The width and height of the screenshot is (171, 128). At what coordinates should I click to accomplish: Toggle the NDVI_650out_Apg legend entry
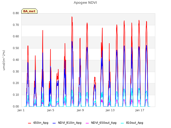click(101, 123)
